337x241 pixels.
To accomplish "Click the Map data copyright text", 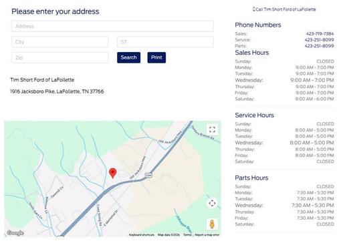I will [168, 235].
